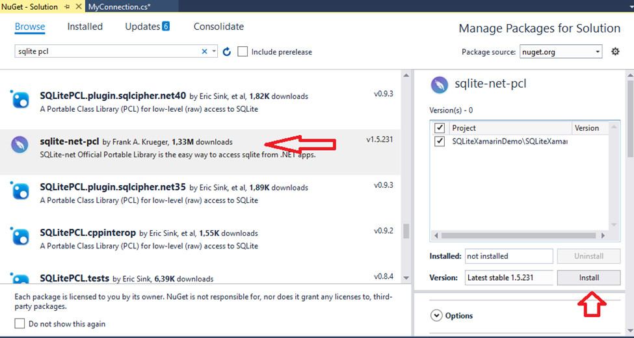
Task: Click the v1.5.231 version label of sqlite-net-pcl
Action: (x=380, y=140)
